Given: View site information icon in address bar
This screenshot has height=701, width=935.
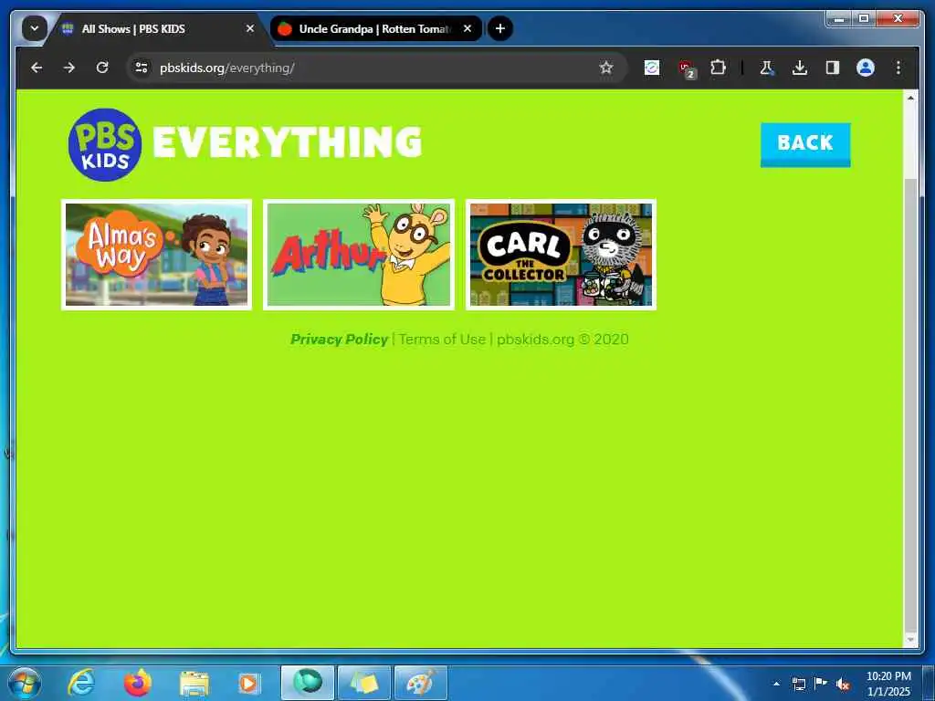Looking at the screenshot, I should pyautogui.click(x=142, y=68).
